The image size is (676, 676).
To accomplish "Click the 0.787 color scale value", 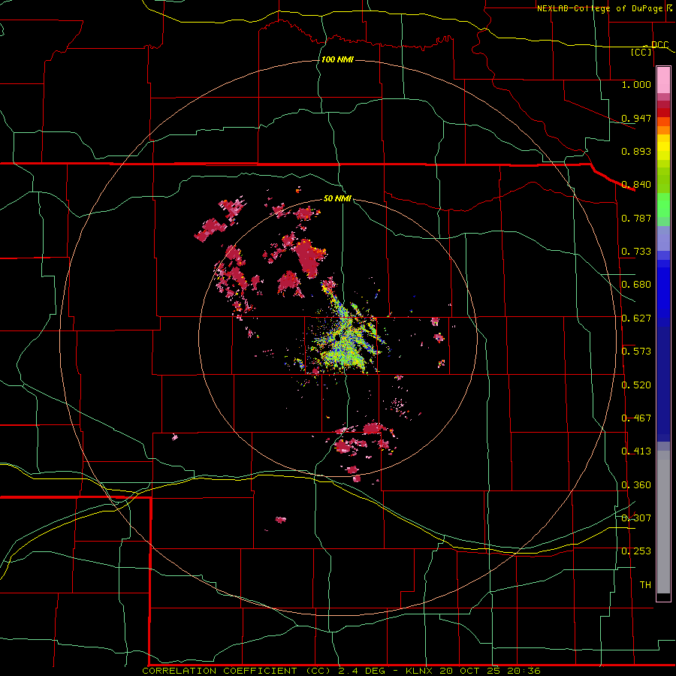I will click(x=636, y=218).
